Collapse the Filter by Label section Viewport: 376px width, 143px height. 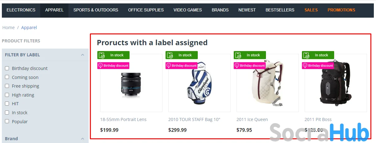point(82,55)
